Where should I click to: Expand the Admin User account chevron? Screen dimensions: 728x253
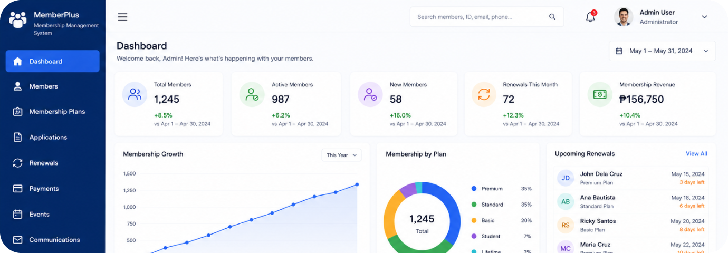tap(704, 17)
